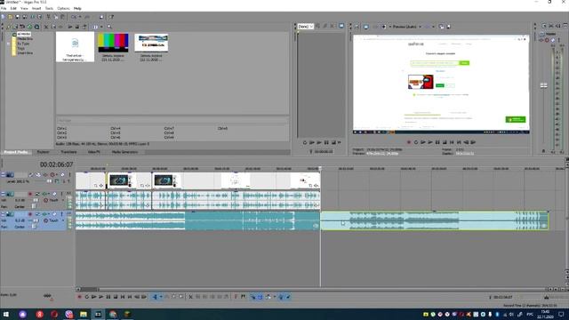Select the Media Bins tree item
This screenshot has height=320, width=569.
[x=25, y=39]
